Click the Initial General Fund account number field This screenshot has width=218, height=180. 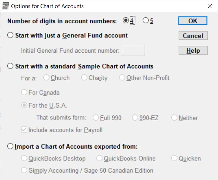[133, 51]
